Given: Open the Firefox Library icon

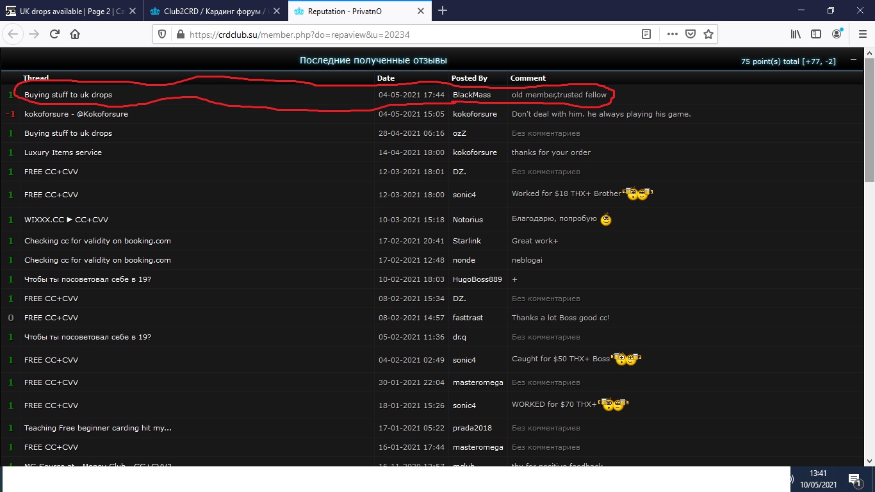Looking at the screenshot, I should (x=796, y=35).
